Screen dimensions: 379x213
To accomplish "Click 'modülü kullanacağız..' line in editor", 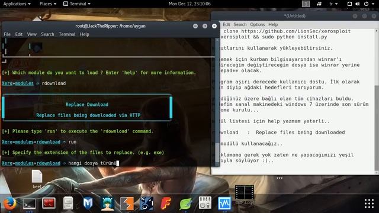I will point(251,144).
